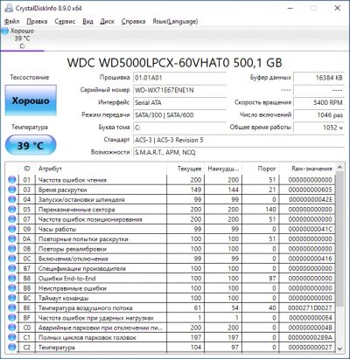Click scroll down arrow of attribute list

339,349
